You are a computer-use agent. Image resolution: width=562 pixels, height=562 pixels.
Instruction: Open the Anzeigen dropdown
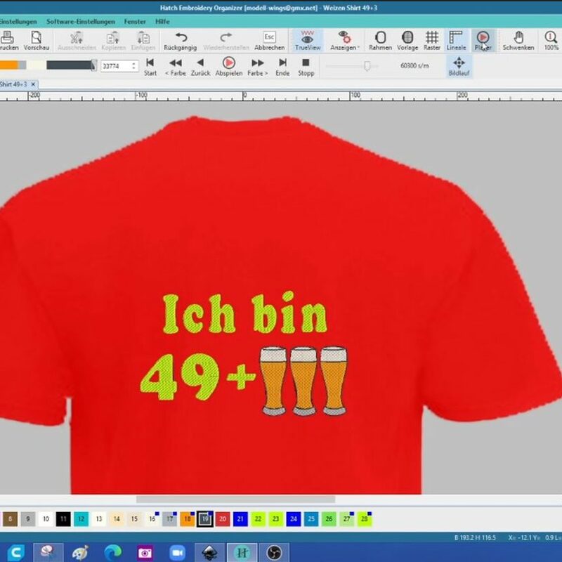point(344,37)
